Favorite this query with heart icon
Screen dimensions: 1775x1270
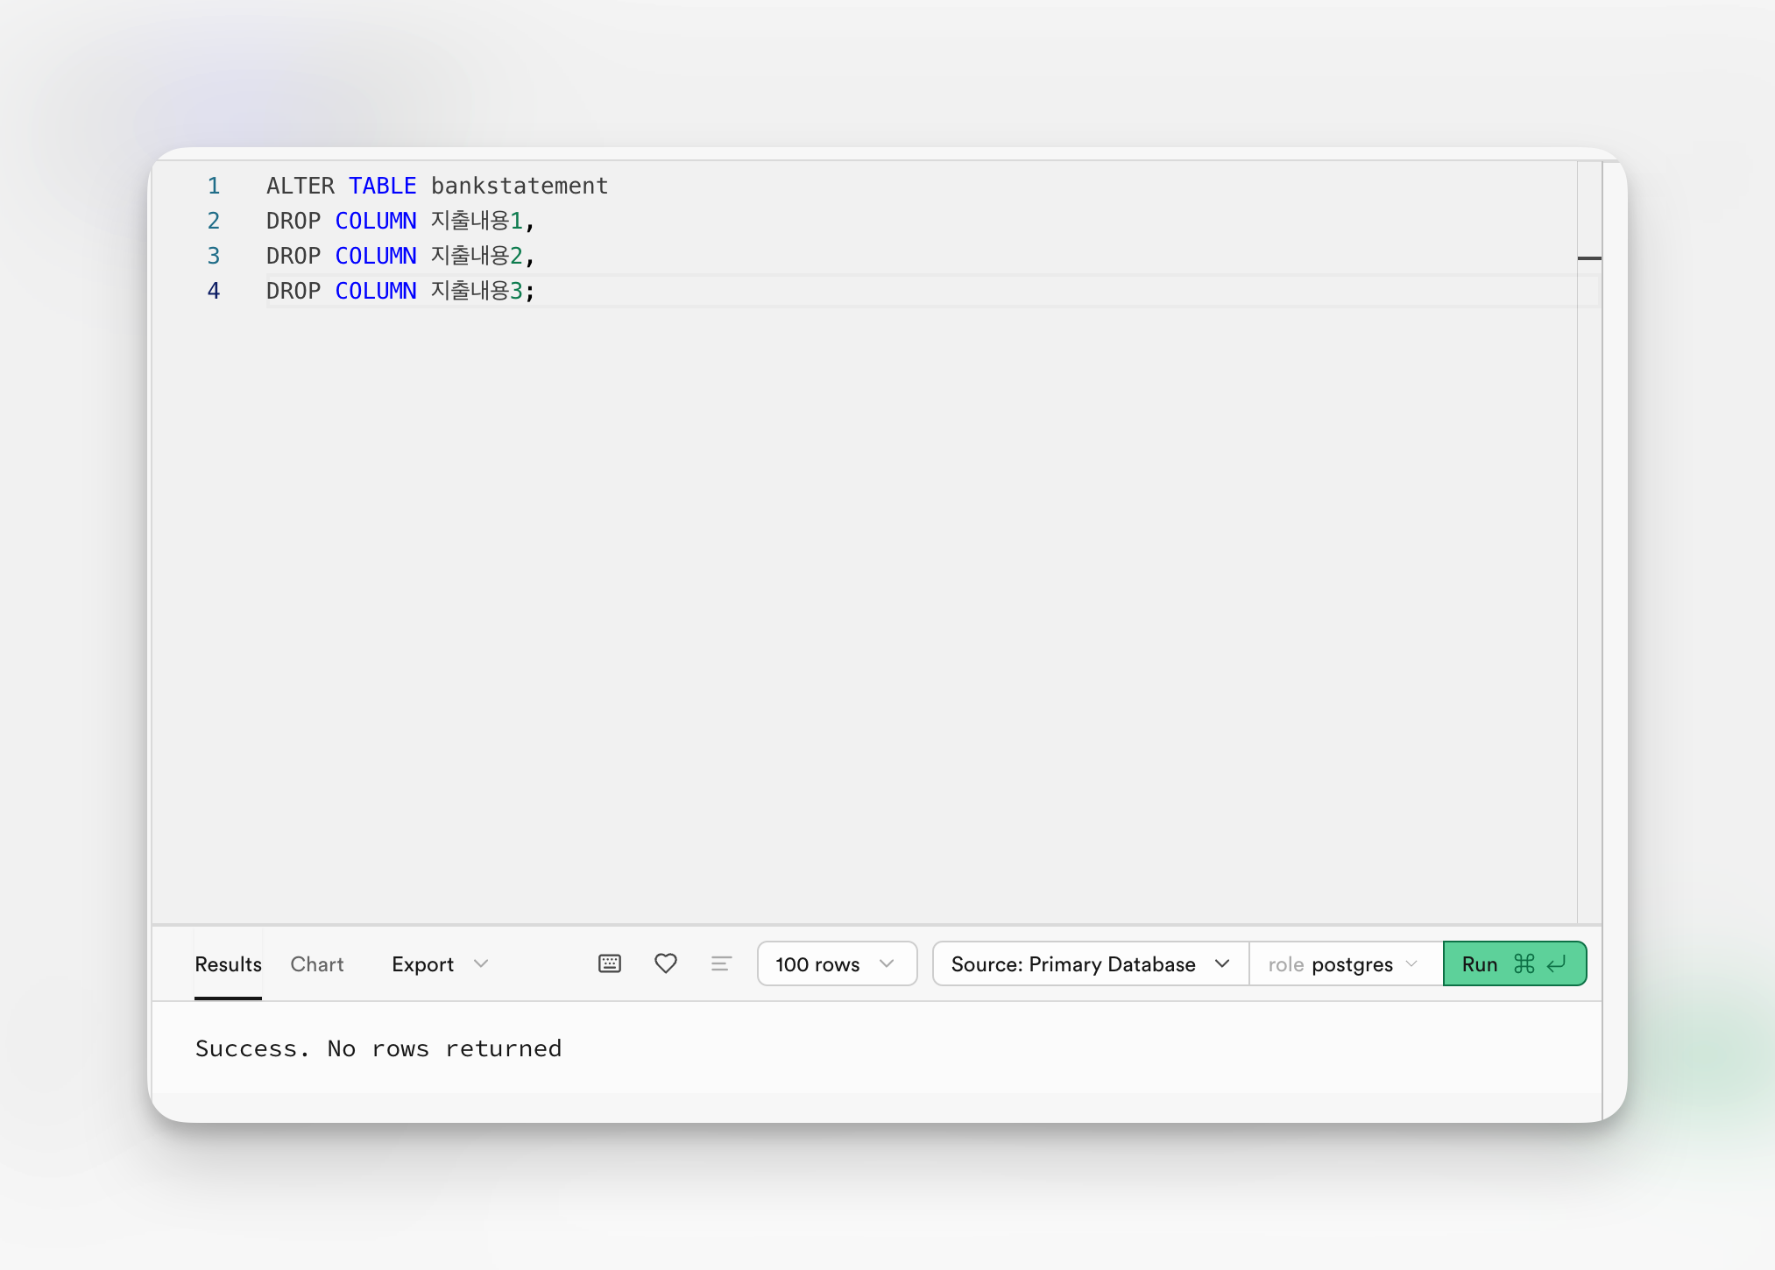tap(666, 963)
